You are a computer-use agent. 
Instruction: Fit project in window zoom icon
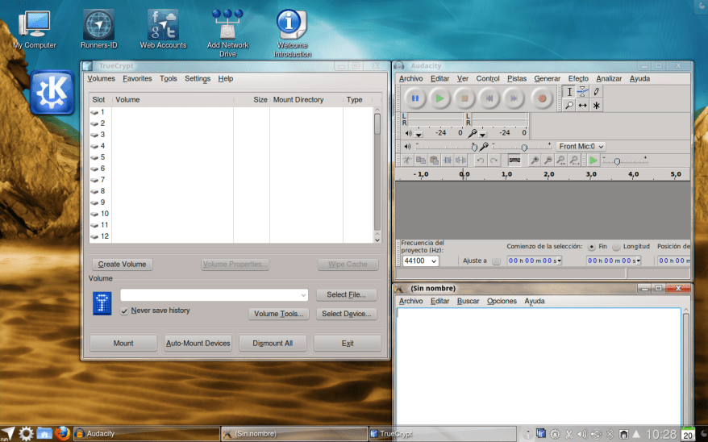[574, 161]
